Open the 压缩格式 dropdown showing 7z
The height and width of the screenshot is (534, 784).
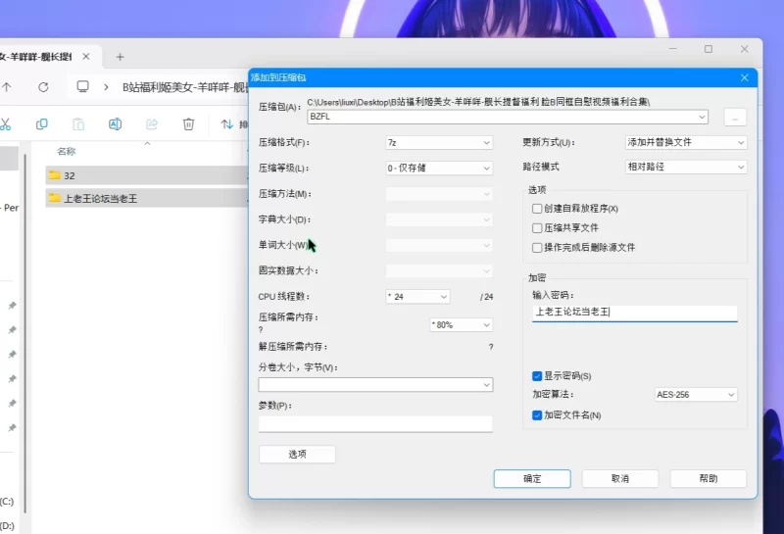(439, 142)
